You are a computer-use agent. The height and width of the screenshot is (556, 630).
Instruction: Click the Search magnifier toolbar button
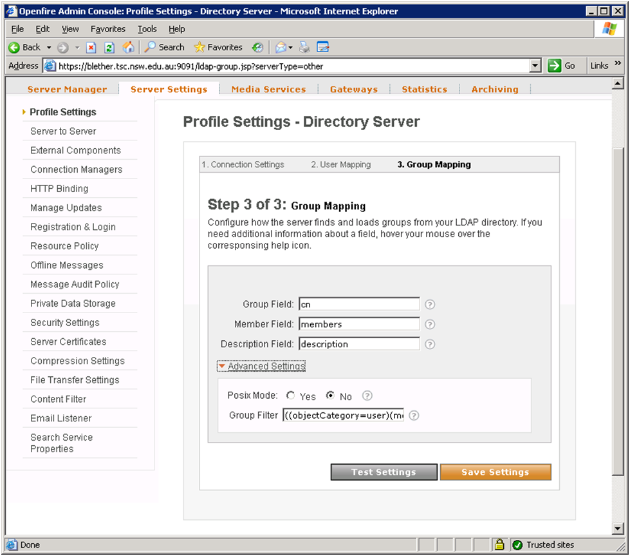pyautogui.click(x=164, y=48)
